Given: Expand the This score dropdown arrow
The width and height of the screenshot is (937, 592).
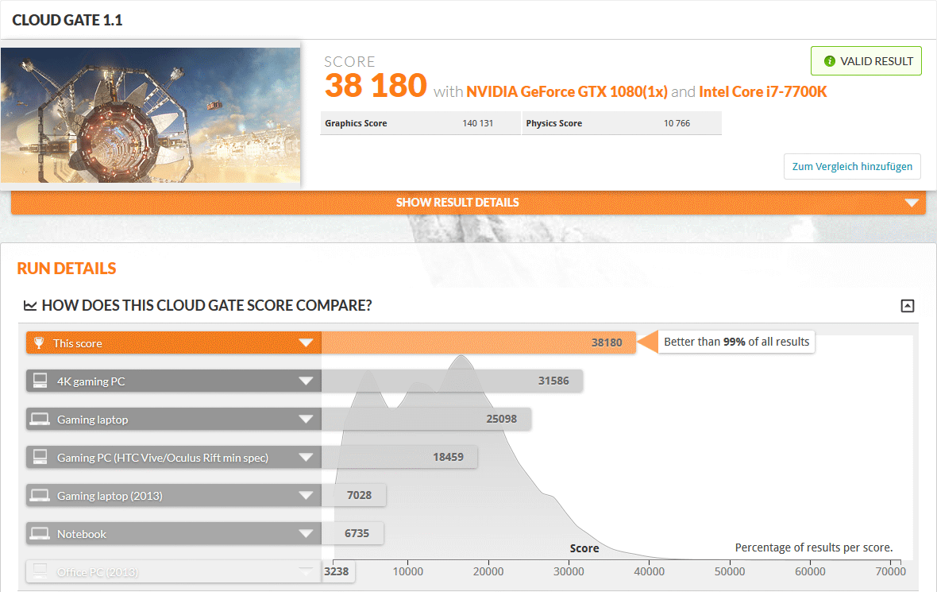Looking at the screenshot, I should click(306, 343).
